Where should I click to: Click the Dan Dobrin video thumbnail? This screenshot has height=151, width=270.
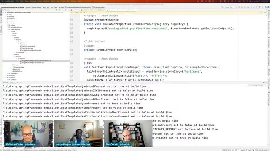(x=128, y=133)
